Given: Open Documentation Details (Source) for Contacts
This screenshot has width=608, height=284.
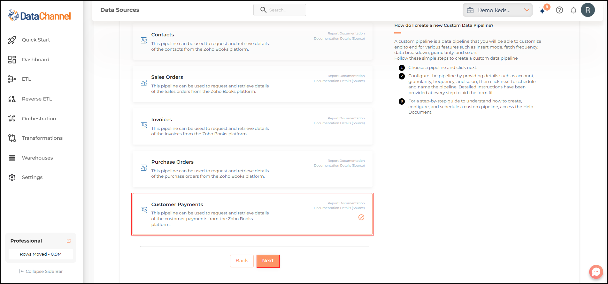Looking at the screenshot, I should point(339,39).
